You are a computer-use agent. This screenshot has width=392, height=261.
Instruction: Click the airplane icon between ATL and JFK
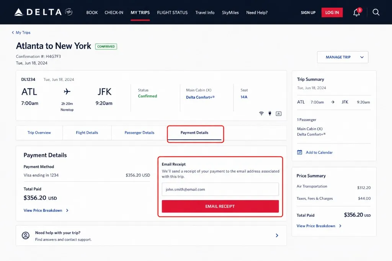coord(67,91)
